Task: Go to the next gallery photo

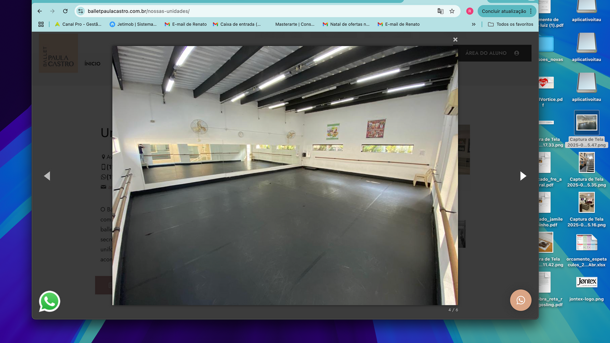Action: click(523, 176)
